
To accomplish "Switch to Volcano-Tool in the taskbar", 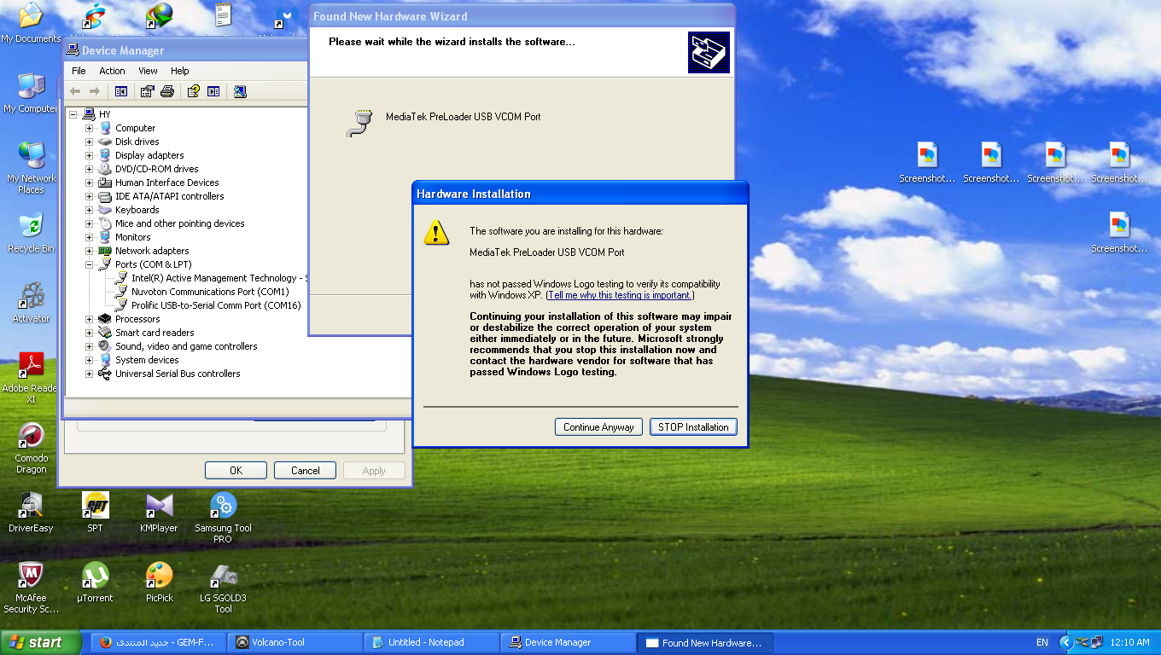I will (295, 642).
